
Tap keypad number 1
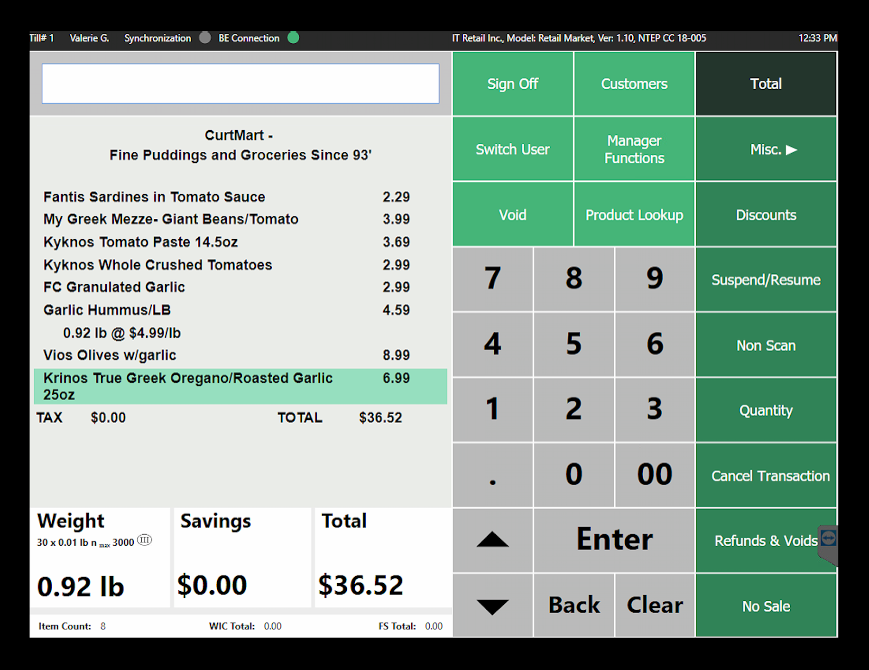pyautogui.click(x=492, y=410)
